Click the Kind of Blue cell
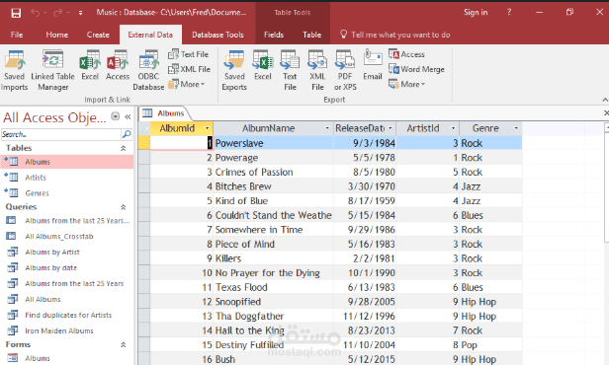This screenshot has width=609, height=365. point(274,201)
